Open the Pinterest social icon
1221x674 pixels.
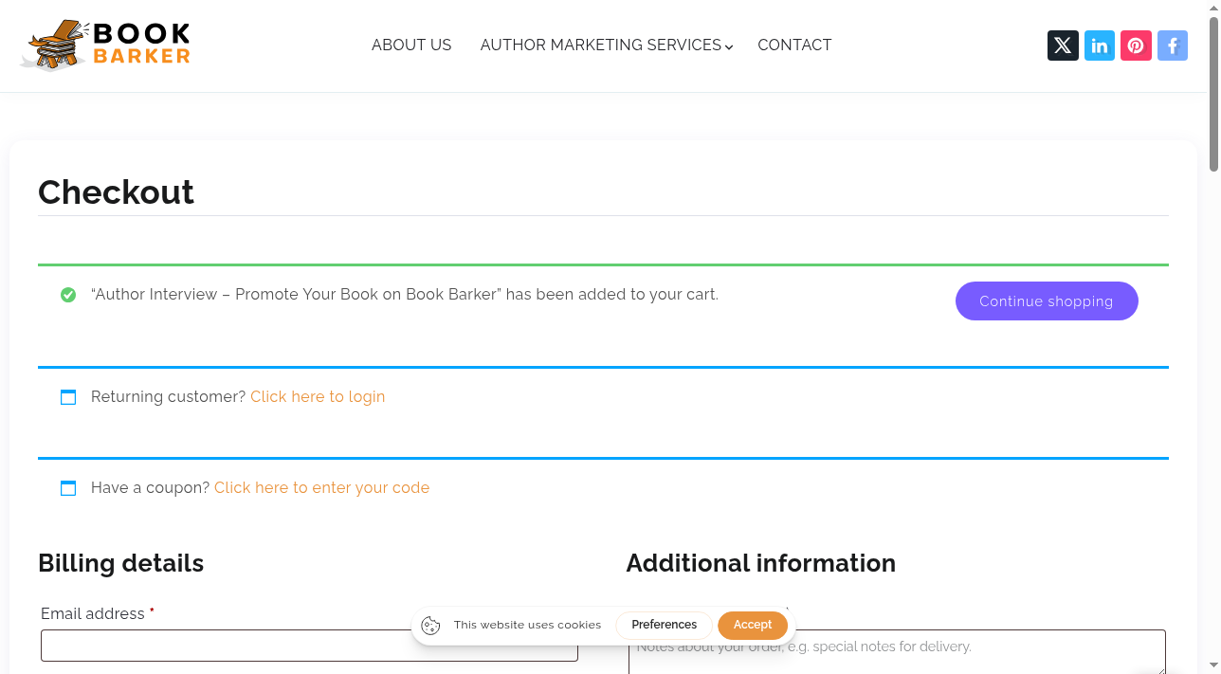[1136, 46]
